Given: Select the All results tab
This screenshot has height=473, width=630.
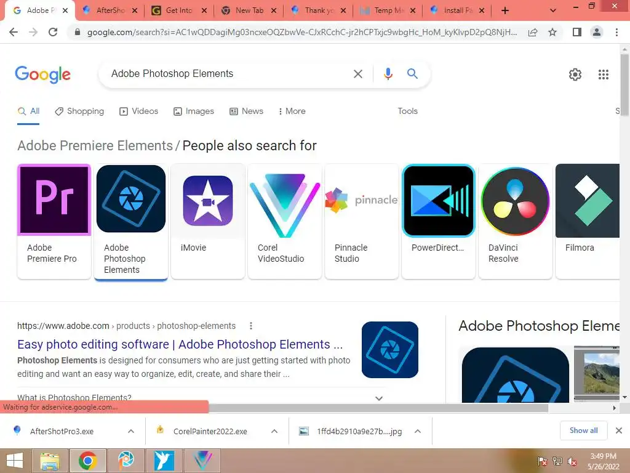Looking at the screenshot, I should coord(28,111).
